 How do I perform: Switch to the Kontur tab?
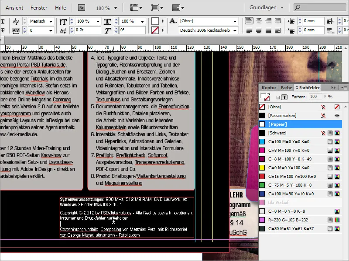(x=269, y=88)
